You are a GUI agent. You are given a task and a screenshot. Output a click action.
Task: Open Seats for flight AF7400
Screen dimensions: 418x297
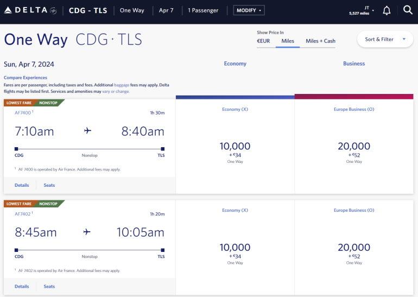click(x=49, y=185)
